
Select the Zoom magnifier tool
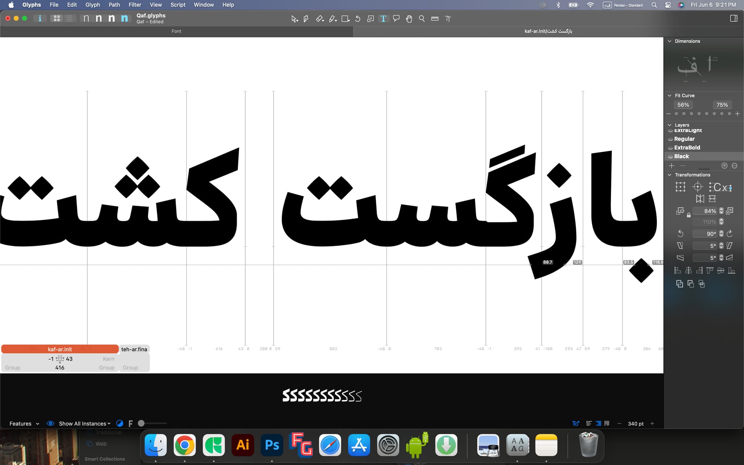pos(422,19)
